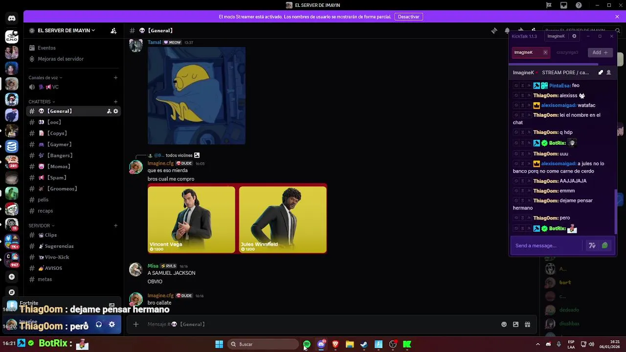Open the Discord help icon in title bar
The height and width of the screenshot is (352, 626).
point(579,5)
